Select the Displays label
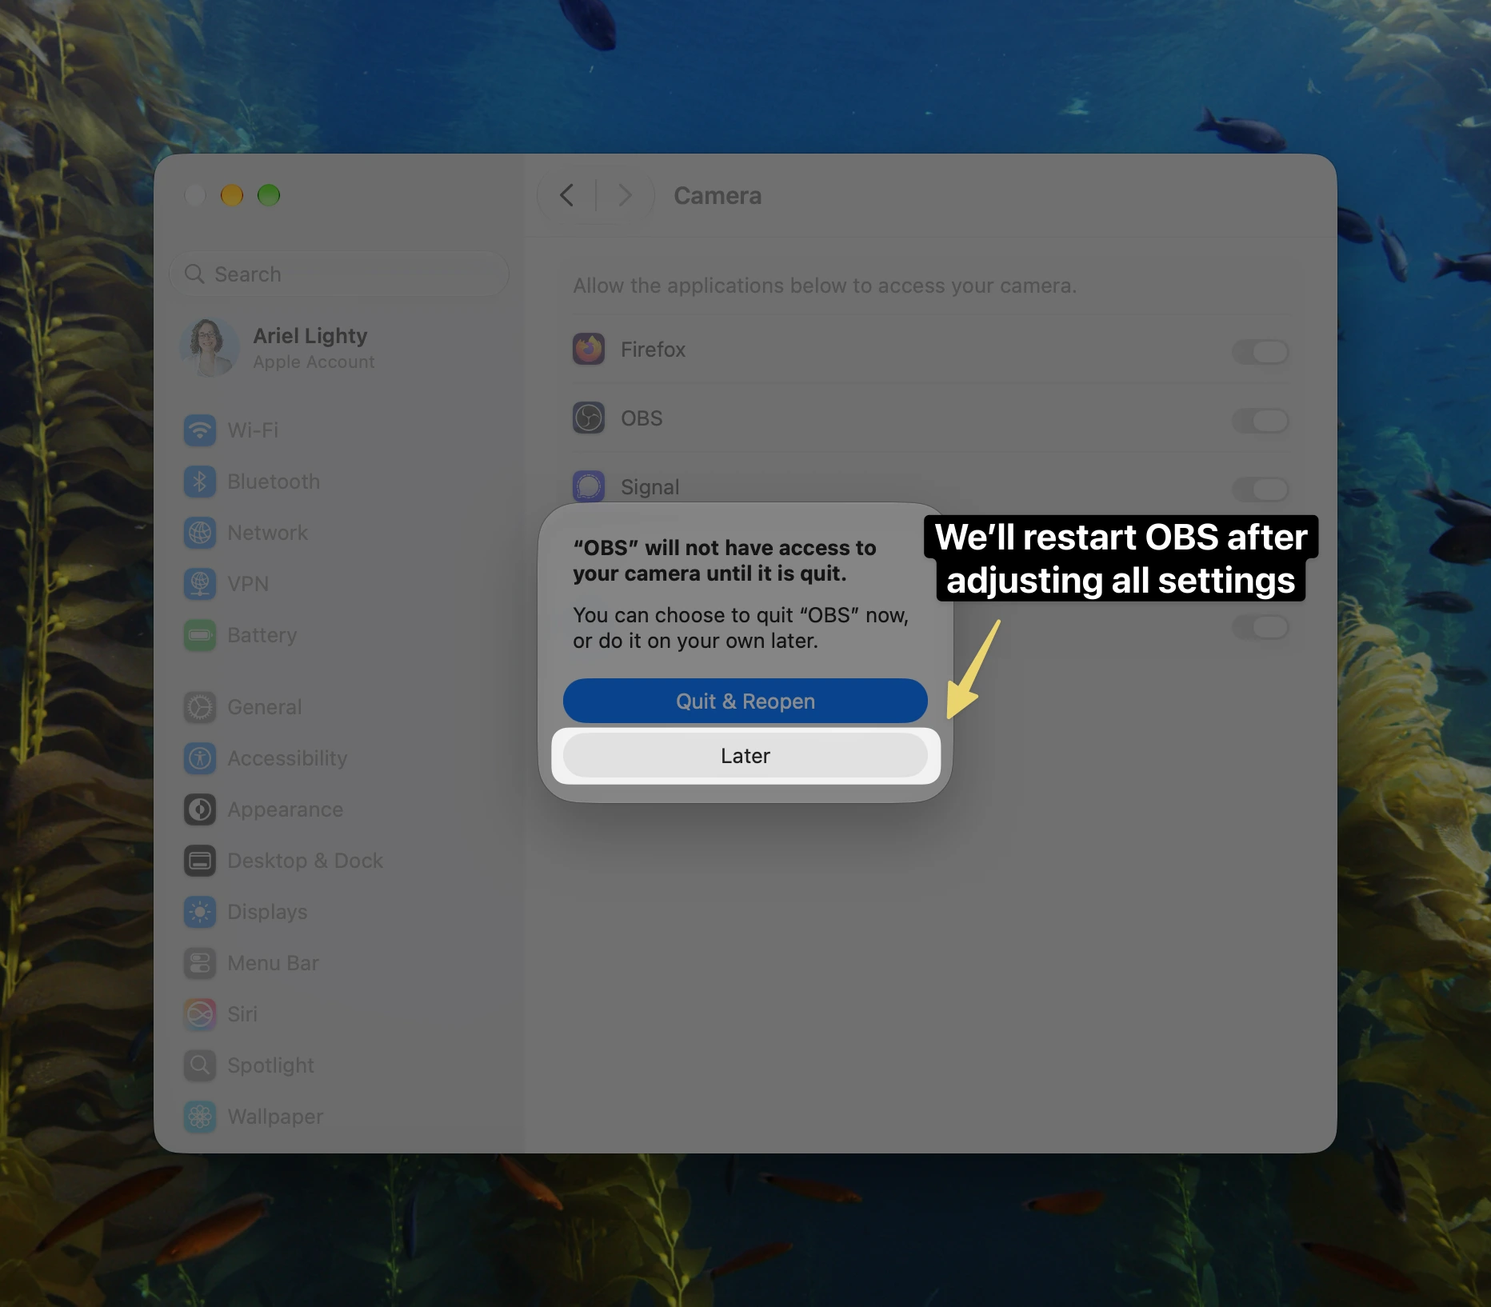1491x1307 pixels. pos(268,912)
